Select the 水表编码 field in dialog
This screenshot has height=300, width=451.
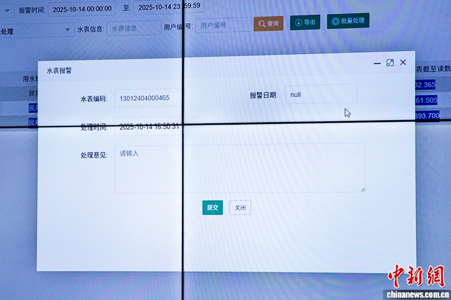coord(147,98)
